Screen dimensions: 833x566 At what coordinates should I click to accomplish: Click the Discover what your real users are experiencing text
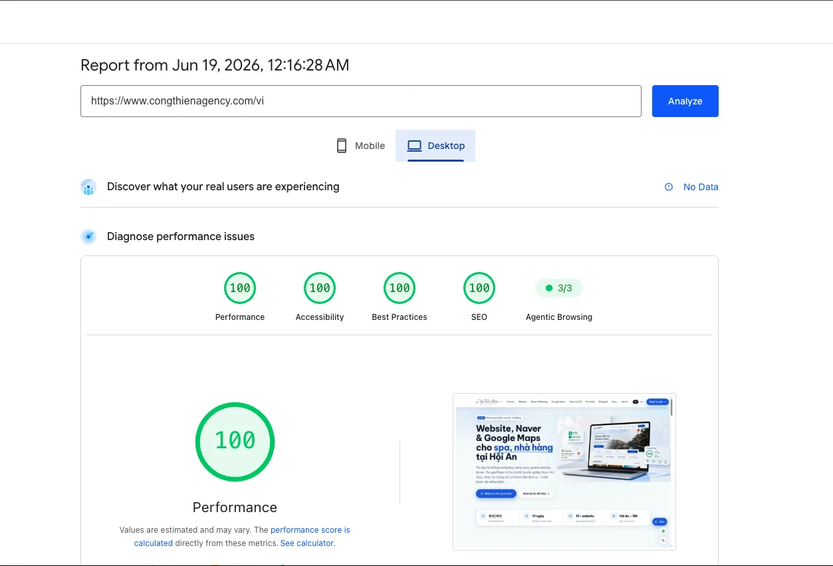[223, 187]
